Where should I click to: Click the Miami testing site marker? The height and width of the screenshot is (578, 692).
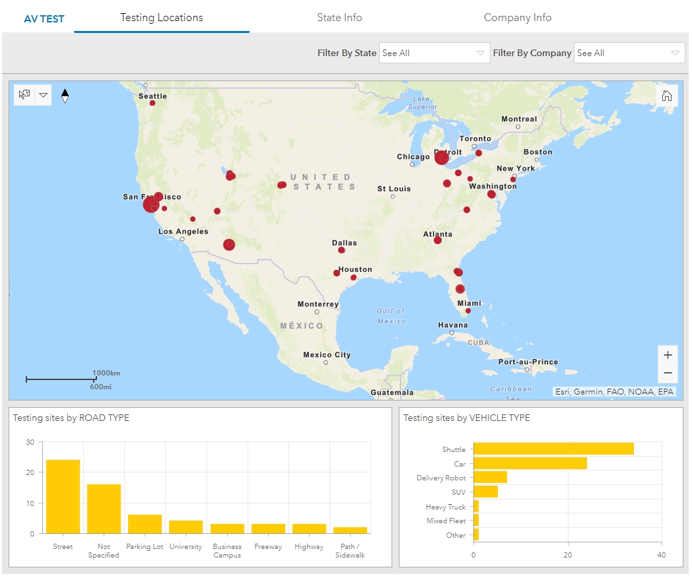point(468,311)
